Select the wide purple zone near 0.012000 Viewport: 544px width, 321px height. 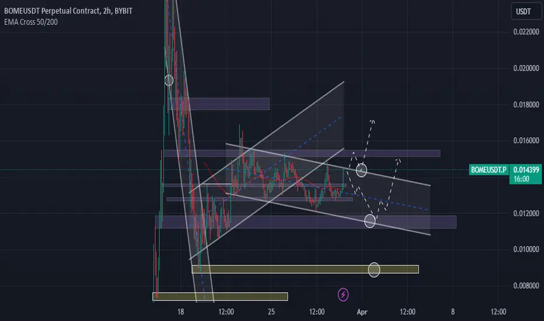click(306, 222)
